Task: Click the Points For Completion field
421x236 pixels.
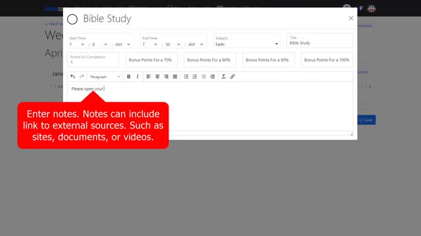Action: point(93,60)
